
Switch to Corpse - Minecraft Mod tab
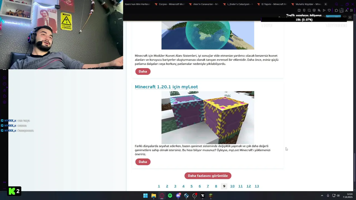169,4
